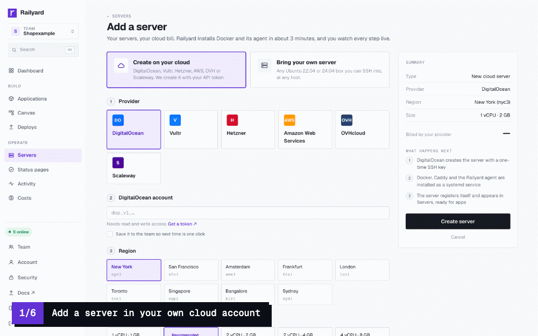Select the Sydney syd1 region
Viewport: 538px width, 336px height.
305,294
